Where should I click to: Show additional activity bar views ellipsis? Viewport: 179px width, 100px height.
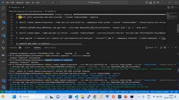tap(3, 68)
